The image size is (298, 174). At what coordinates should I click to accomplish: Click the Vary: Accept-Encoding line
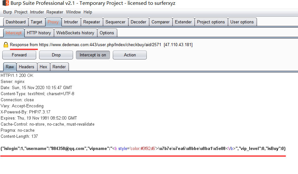[22, 106]
